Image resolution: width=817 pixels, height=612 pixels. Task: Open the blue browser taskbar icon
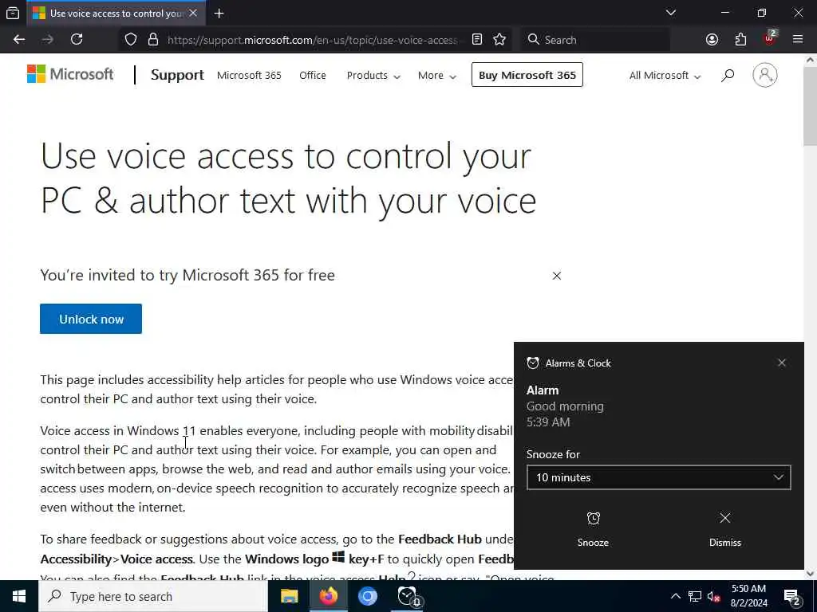[367, 596]
